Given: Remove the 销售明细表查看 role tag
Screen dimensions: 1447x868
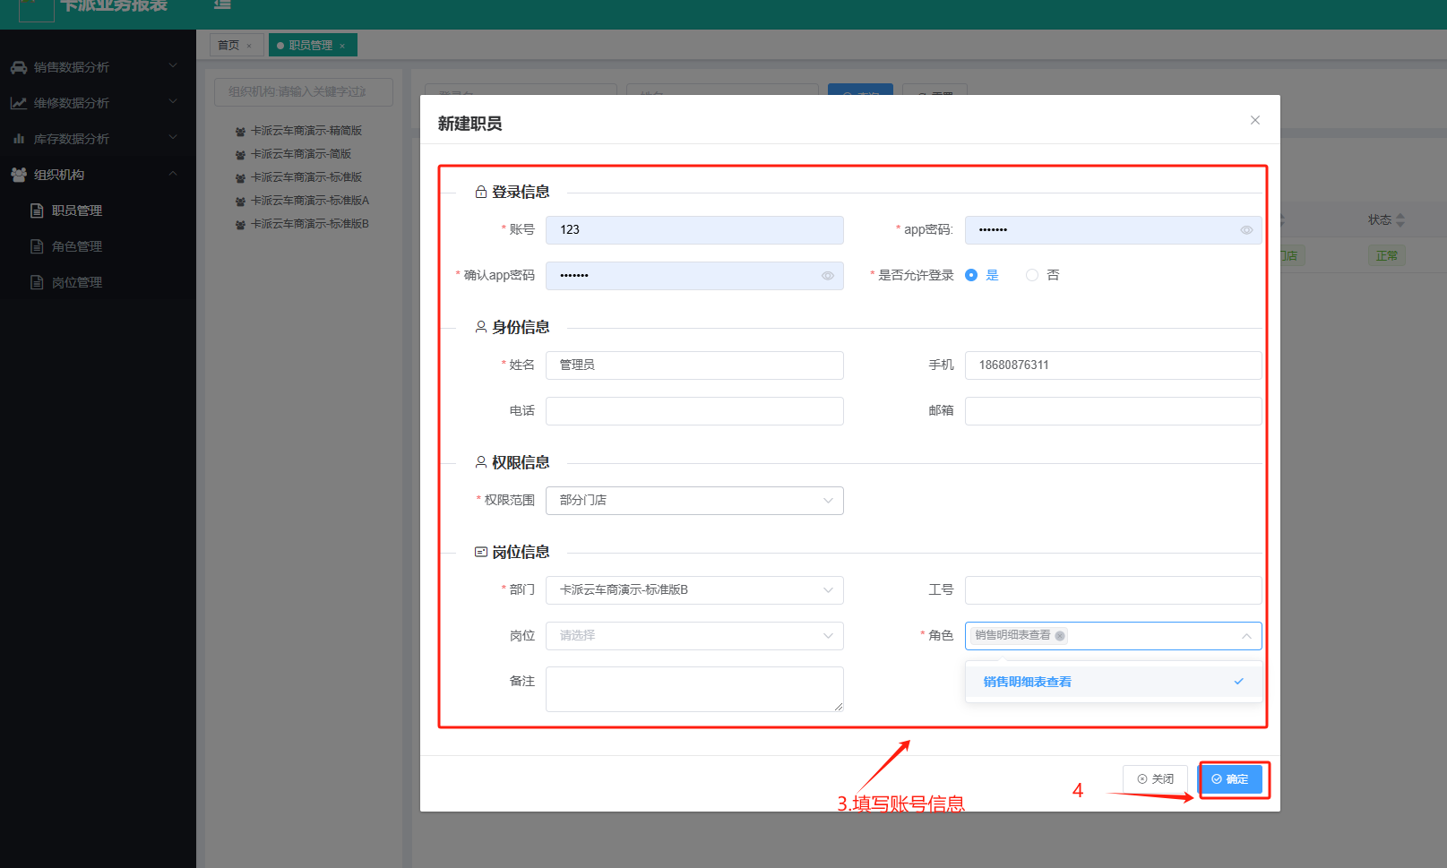Looking at the screenshot, I should (1060, 636).
